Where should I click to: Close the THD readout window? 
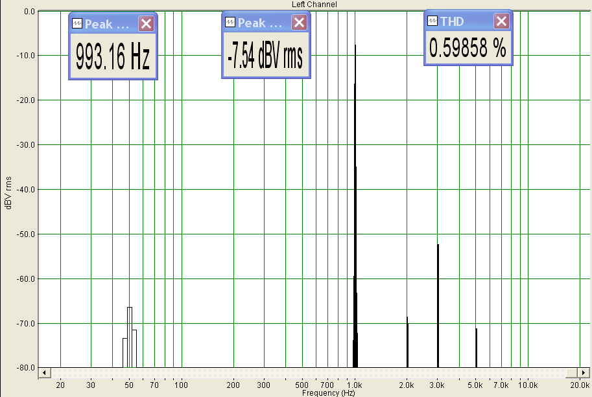tap(501, 21)
